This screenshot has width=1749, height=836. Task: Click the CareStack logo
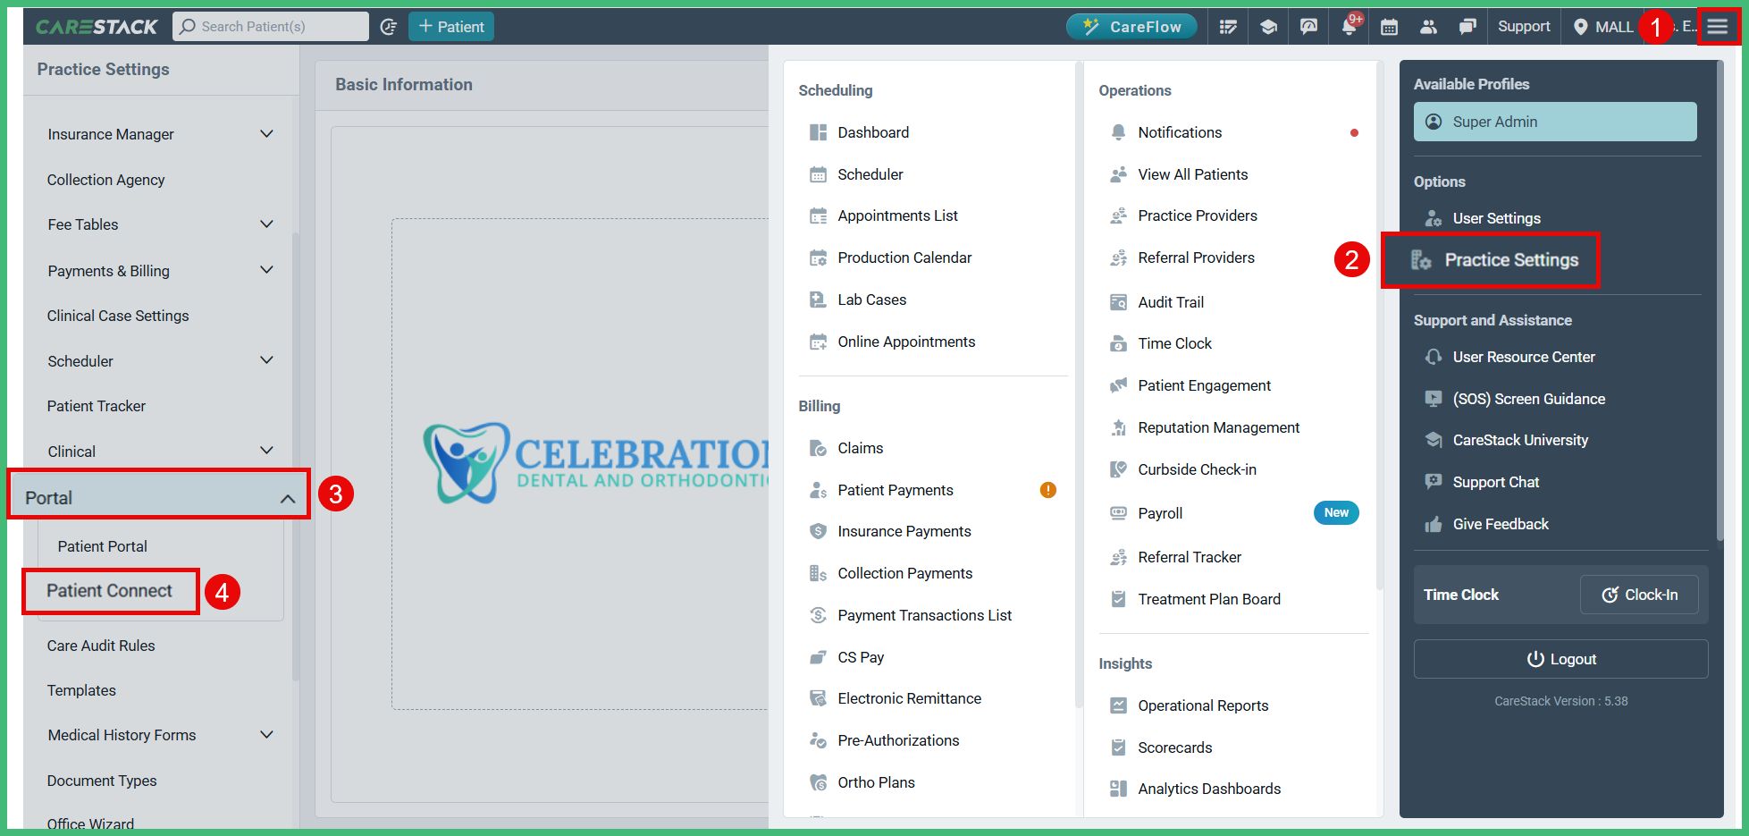point(97,26)
